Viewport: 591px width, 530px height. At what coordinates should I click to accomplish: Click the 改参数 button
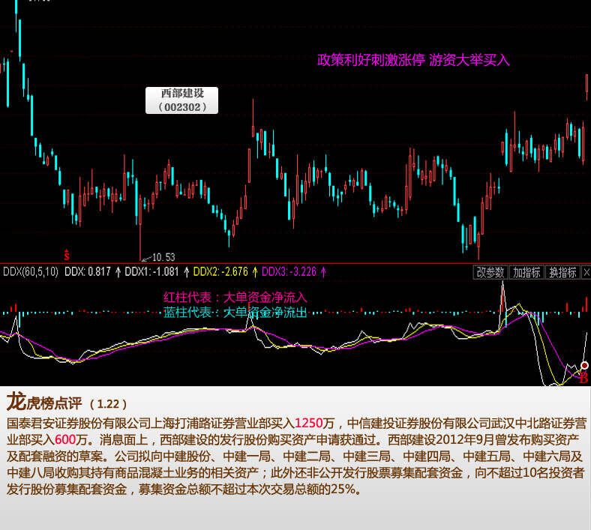click(490, 272)
